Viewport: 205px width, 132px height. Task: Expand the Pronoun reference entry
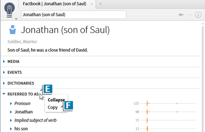click(11, 103)
